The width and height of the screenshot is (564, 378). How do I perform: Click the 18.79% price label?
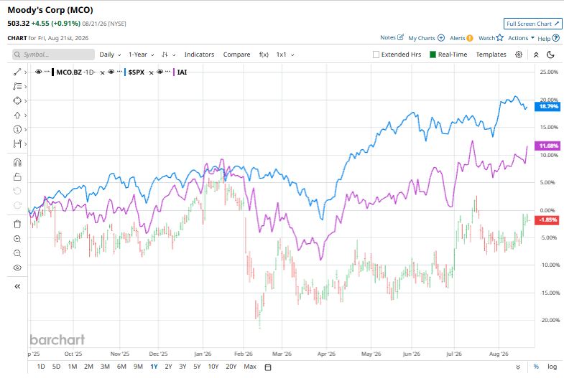pyautogui.click(x=547, y=106)
